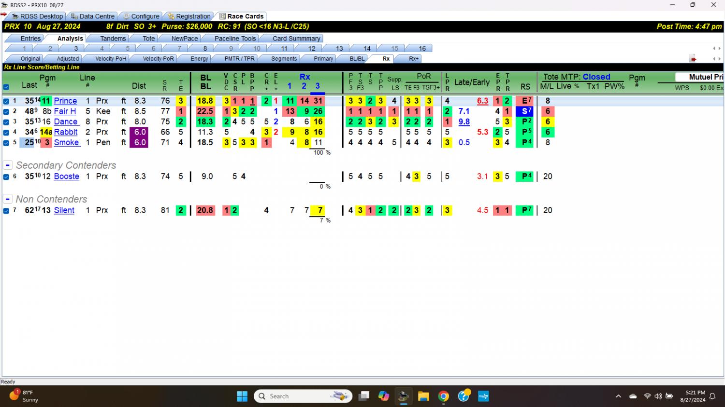Open the Silent horse link
Viewport: 725px width, 407px height.
pos(64,211)
